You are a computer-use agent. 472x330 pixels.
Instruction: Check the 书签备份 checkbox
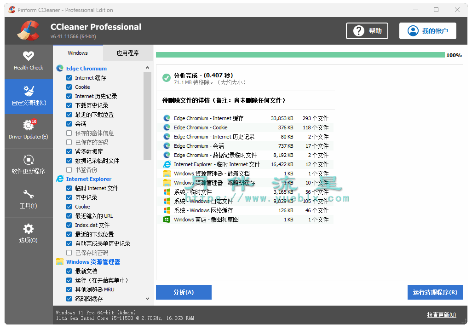click(x=69, y=170)
